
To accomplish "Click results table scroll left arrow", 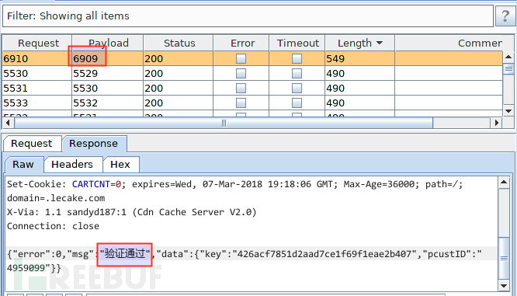I will tap(8, 123).
